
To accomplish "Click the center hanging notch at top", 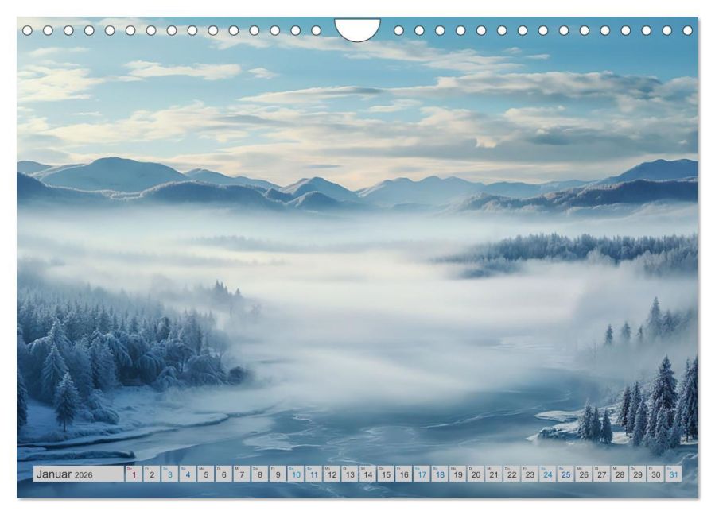I will point(358,29).
